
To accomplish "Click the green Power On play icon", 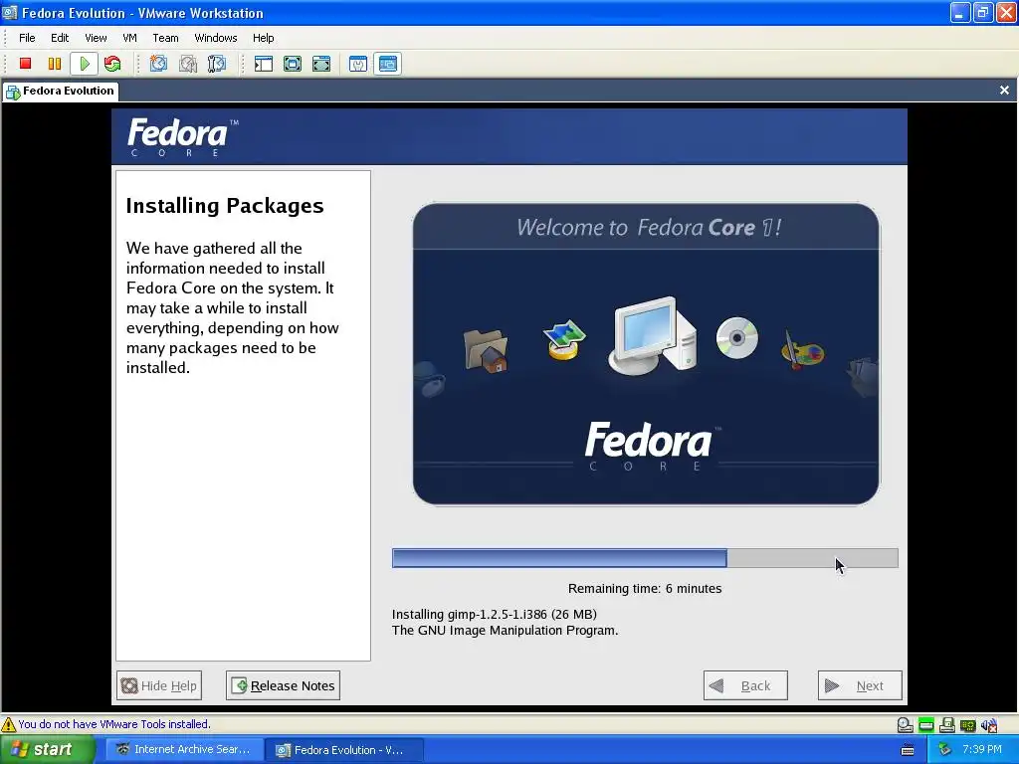I will point(84,64).
